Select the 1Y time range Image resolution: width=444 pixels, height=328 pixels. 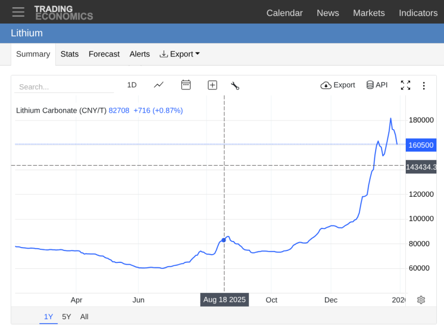[49, 317]
